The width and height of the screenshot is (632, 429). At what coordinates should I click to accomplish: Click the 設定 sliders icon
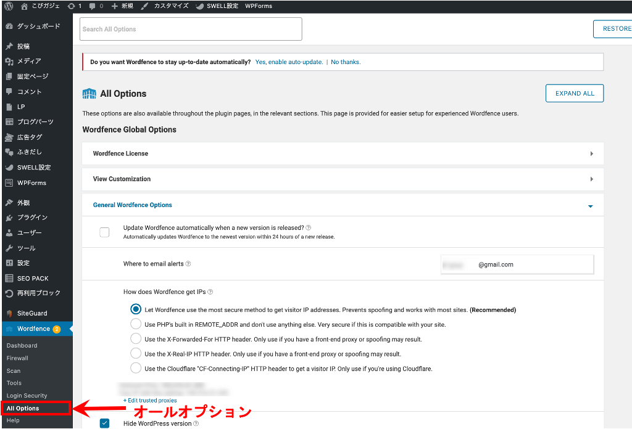pos(9,263)
